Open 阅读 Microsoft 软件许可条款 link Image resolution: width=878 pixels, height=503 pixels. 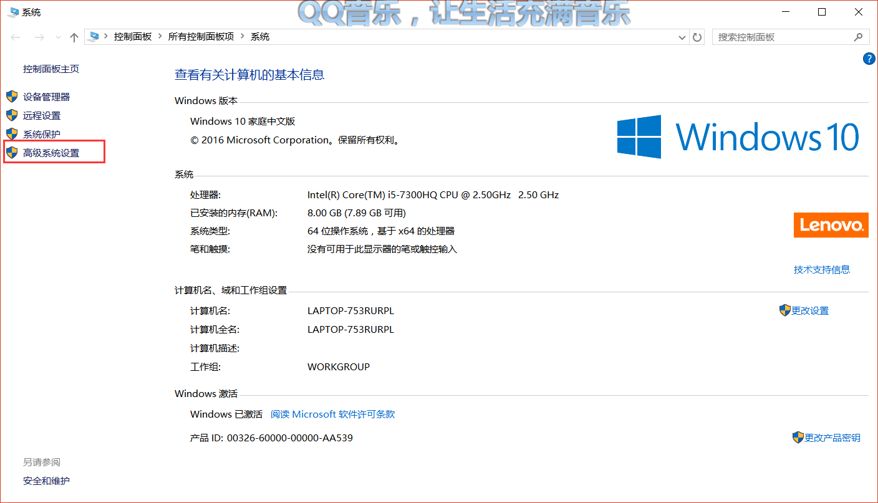tap(333, 414)
